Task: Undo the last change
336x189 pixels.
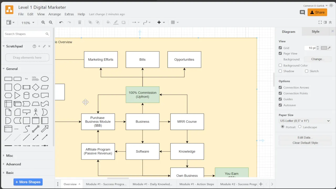Action: coord(61,23)
